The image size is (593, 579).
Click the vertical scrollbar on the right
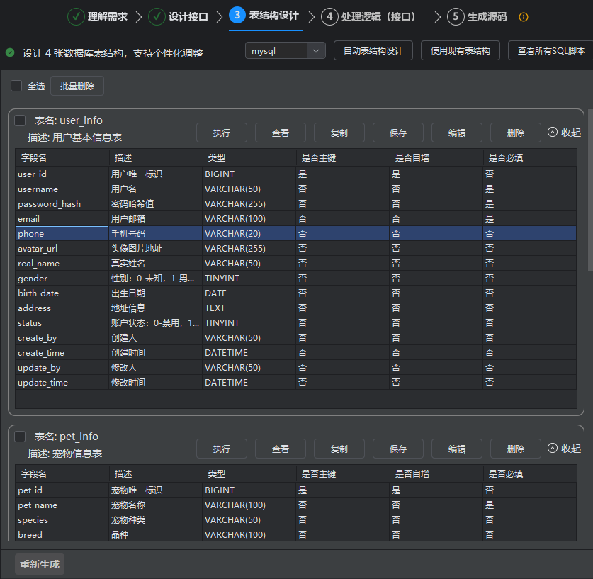590,190
